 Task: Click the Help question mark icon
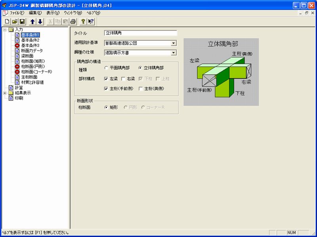pos(84,23)
